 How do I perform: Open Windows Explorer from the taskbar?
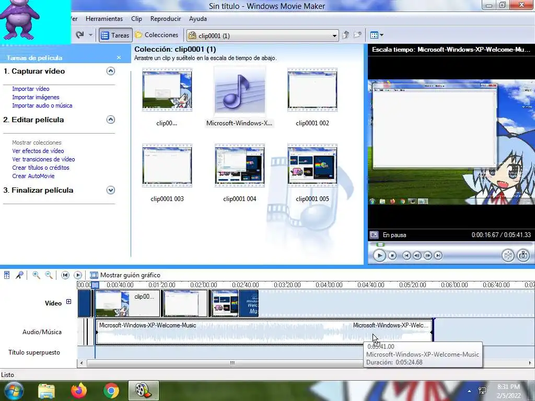[46, 391]
